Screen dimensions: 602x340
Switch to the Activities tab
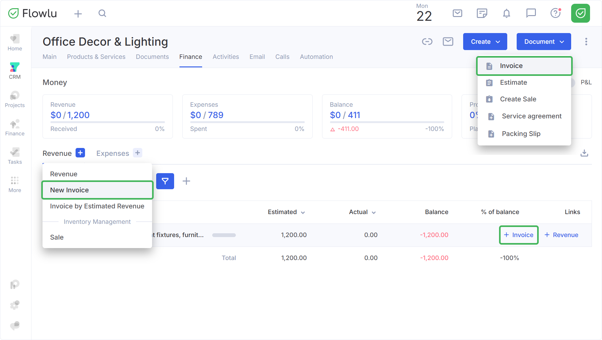(226, 57)
